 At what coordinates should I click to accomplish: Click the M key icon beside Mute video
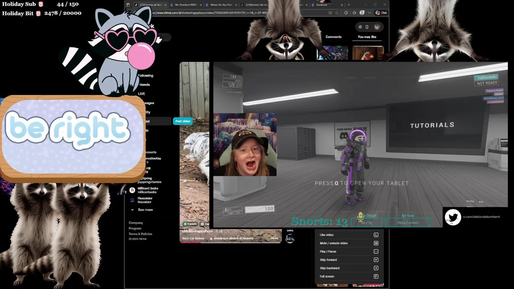point(376,243)
